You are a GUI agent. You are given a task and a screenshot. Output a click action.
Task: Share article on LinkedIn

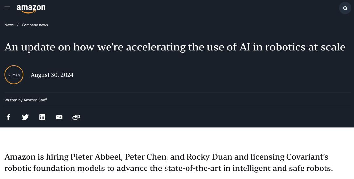pyautogui.click(x=42, y=117)
